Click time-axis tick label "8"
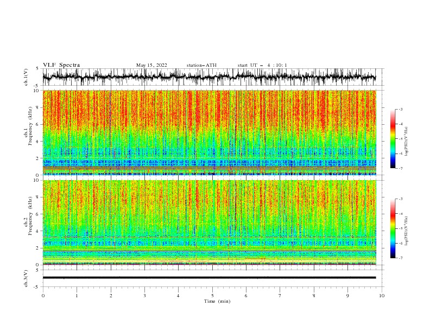The image size is (430, 332). (x=314, y=296)
